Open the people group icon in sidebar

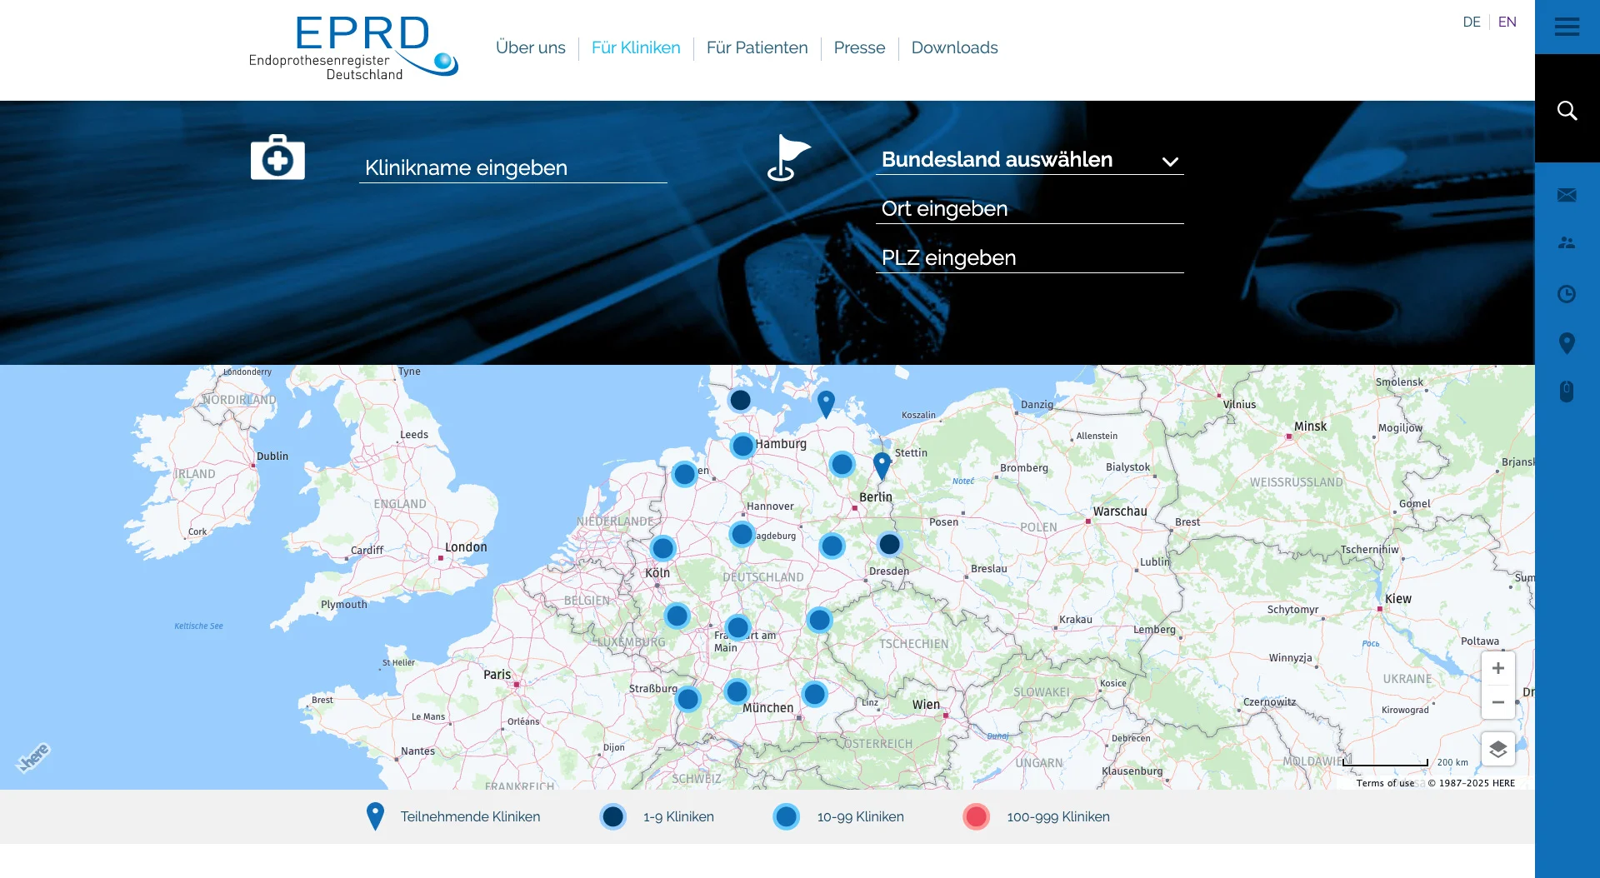[1567, 243]
